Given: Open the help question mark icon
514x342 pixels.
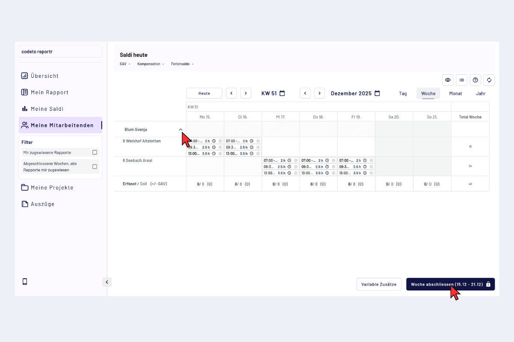Looking at the screenshot, I should pos(475,80).
